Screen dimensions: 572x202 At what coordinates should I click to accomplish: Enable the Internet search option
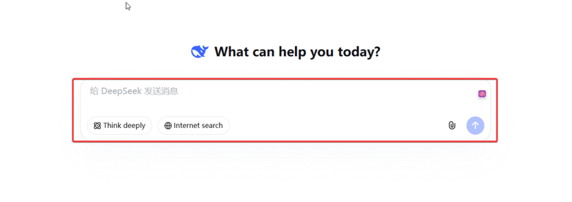pyautogui.click(x=193, y=126)
